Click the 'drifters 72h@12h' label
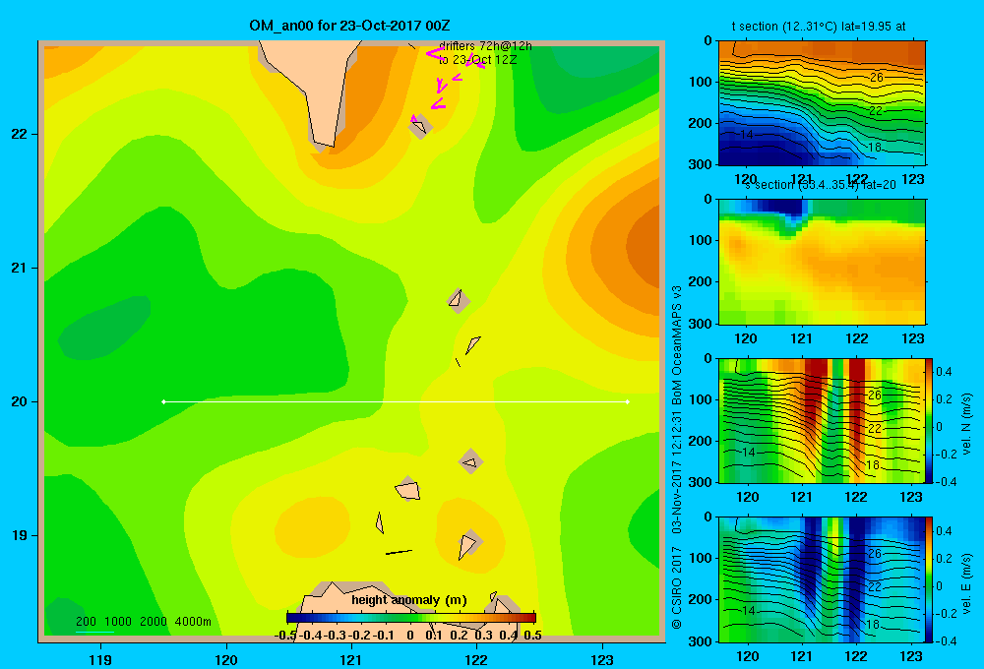The height and width of the screenshot is (669, 984). pos(485,46)
